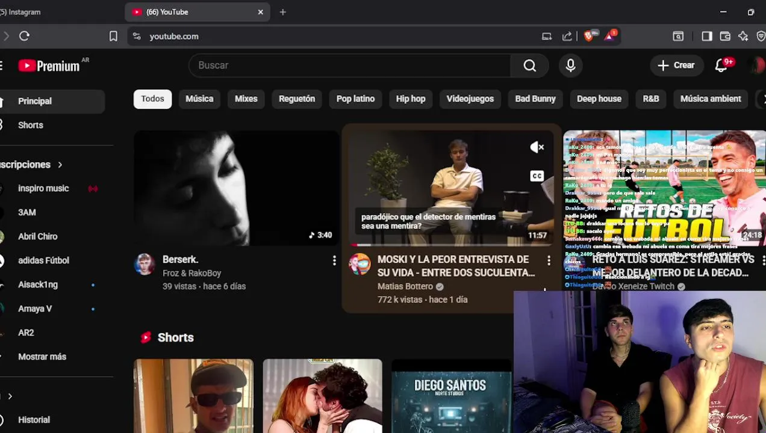The image size is (766, 433).
Task: Close the YouTube browser tab
Action: pyautogui.click(x=261, y=12)
